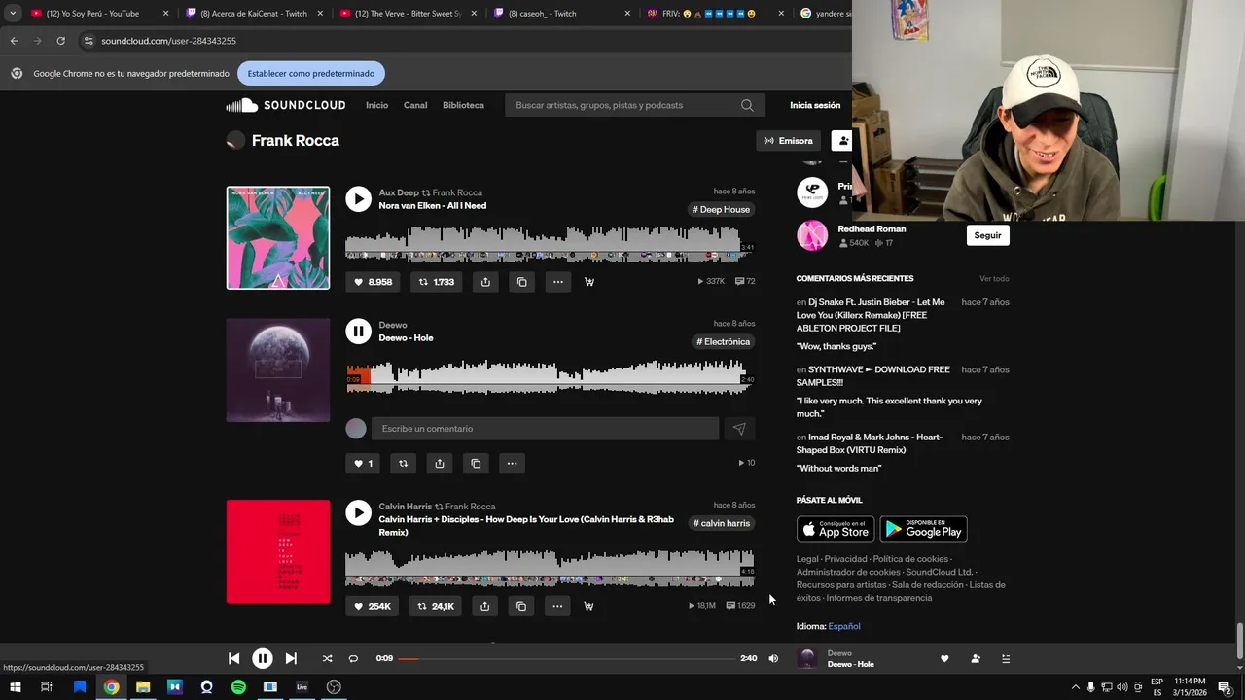Follow the artist from the player bar
This screenshot has width=1245, height=700.
pyautogui.click(x=976, y=658)
